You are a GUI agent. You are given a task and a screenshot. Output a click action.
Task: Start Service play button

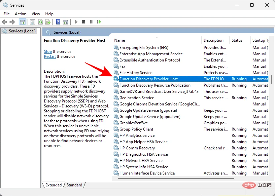pyautogui.click(x=76, y=22)
